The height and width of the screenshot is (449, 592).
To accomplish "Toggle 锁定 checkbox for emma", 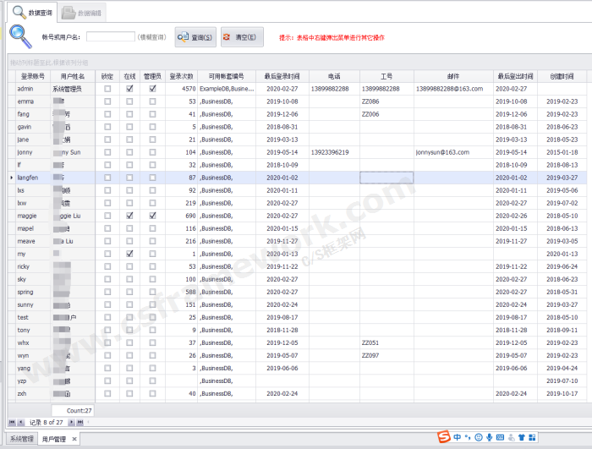I will click(107, 101).
